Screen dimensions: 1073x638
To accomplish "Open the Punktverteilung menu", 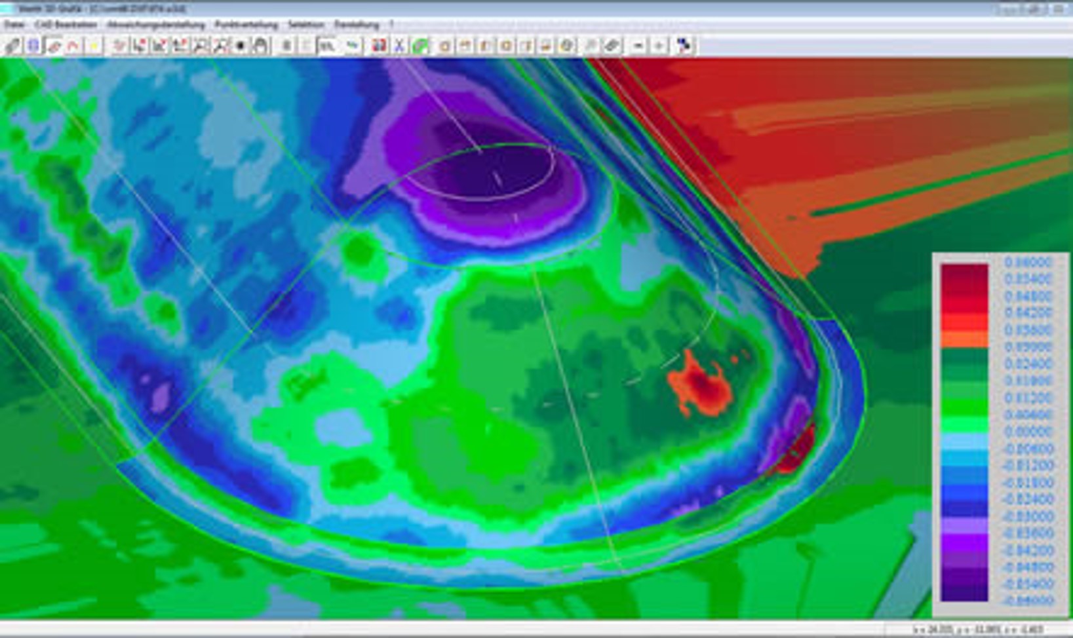I will point(246,25).
